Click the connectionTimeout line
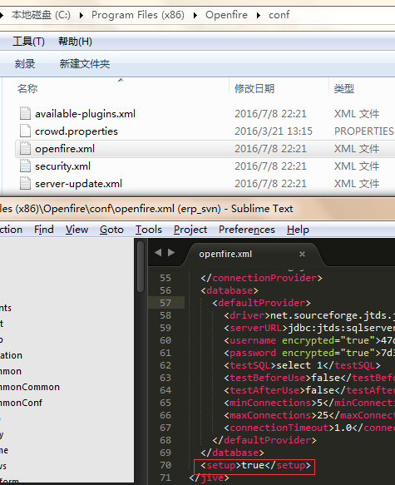Viewport: 395px width, 485px height. (309, 428)
